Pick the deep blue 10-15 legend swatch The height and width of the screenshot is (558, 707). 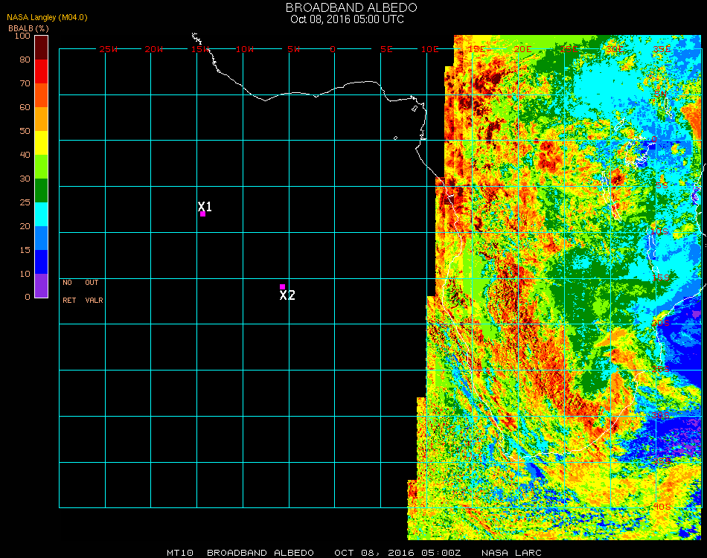pos(41,262)
